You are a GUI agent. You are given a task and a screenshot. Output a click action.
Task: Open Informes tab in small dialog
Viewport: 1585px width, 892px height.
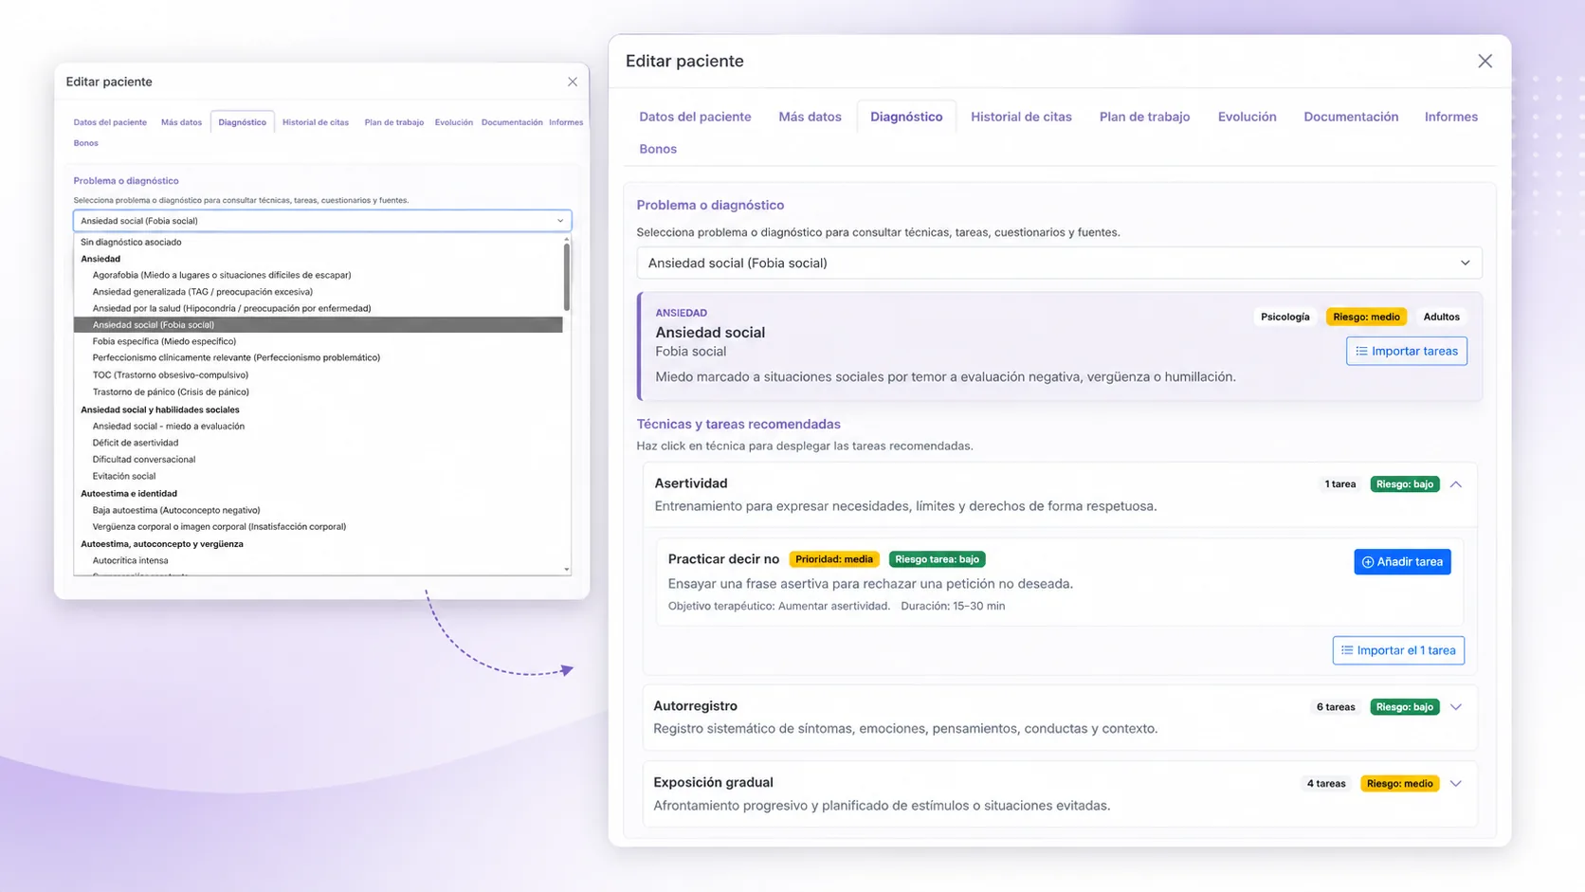pyautogui.click(x=566, y=122)
